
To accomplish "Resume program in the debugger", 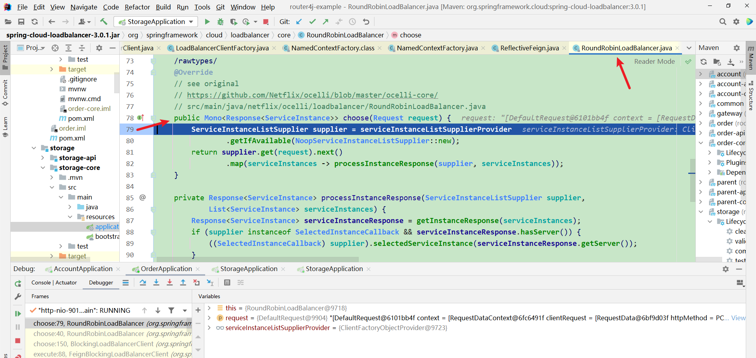I will pyautogui.click(x=17, y=314).
